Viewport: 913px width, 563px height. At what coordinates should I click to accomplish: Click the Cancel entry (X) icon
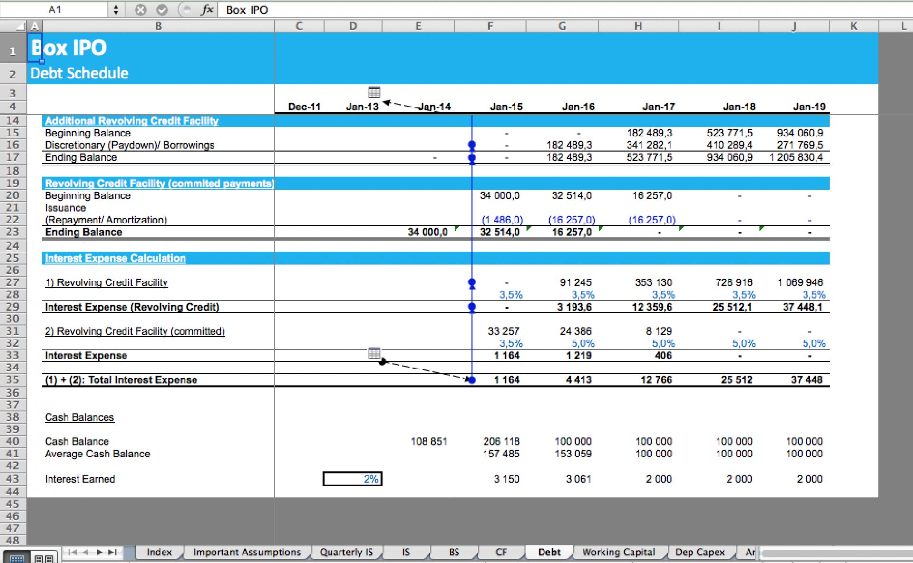(140, 10)
